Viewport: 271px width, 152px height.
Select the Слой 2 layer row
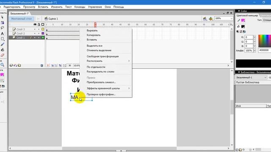point(27,33)
